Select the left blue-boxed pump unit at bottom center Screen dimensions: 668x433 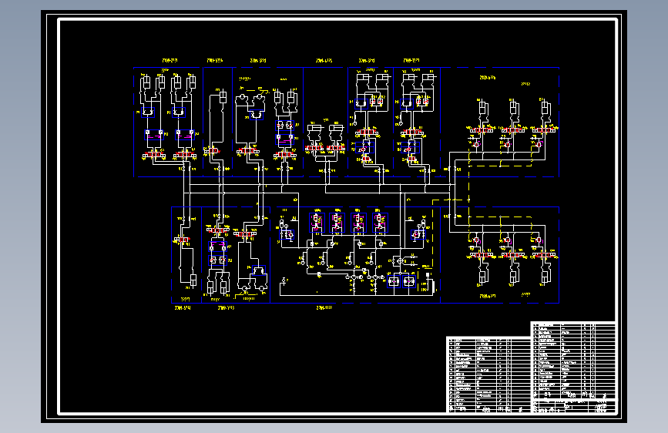[x=394, y=281]
